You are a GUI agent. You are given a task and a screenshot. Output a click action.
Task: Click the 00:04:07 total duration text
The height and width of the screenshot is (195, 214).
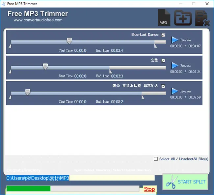pyautogui.click(x=195, y=46)
